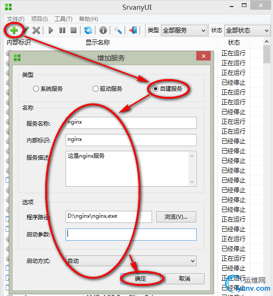
Task: Click the SrvanyUI green app icon in title bar
Action: point(8,7)
